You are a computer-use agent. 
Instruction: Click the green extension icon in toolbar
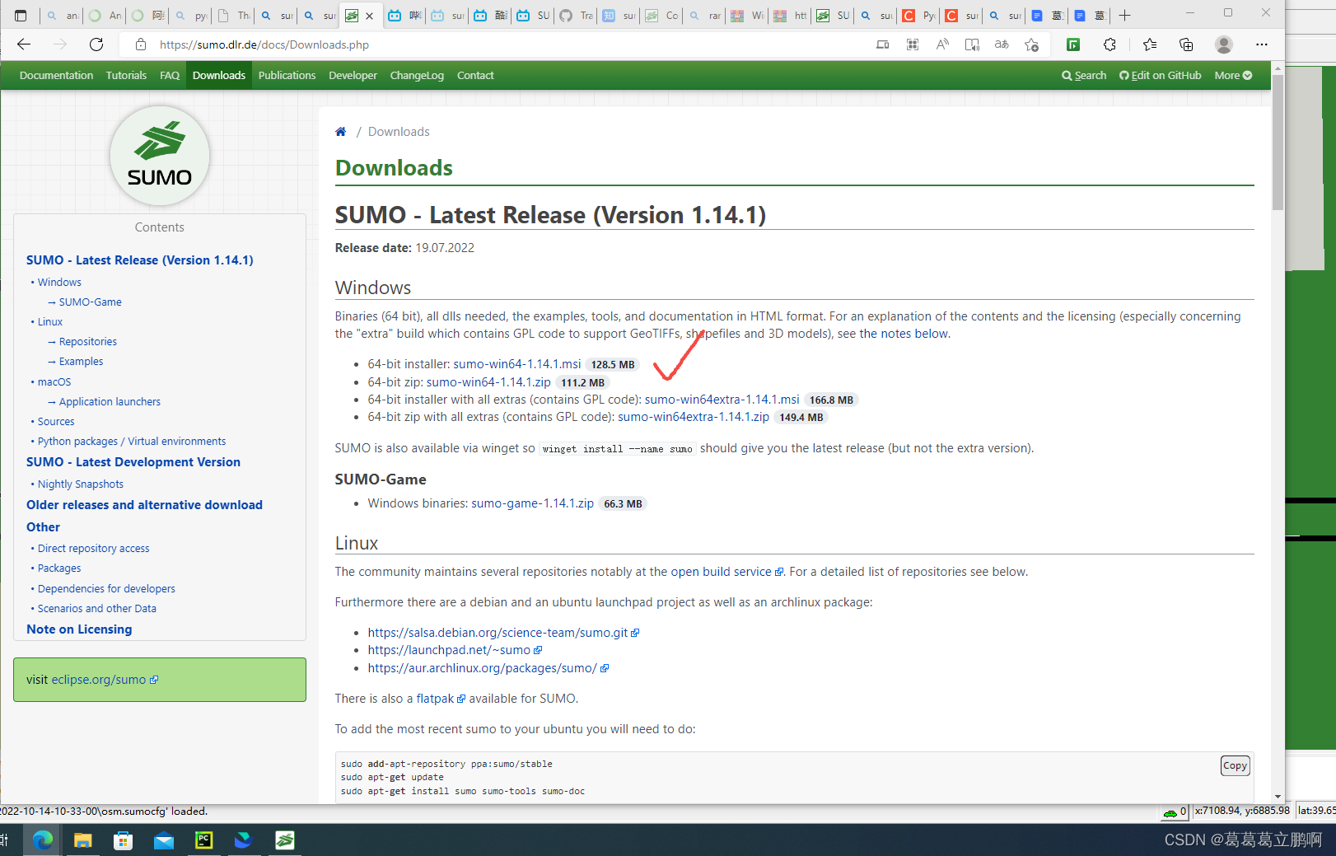coord(1073,44)
